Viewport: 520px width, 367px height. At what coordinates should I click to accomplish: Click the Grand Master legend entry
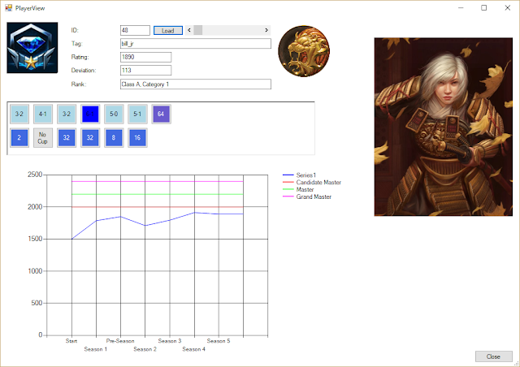click(x=307, y=197)
